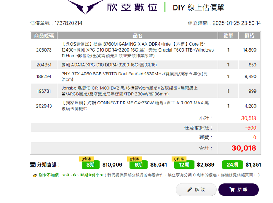This screenshot has height=203, width=273.
Task: Click the price 999
Action: pyautogui.click(x=252, y=91)
